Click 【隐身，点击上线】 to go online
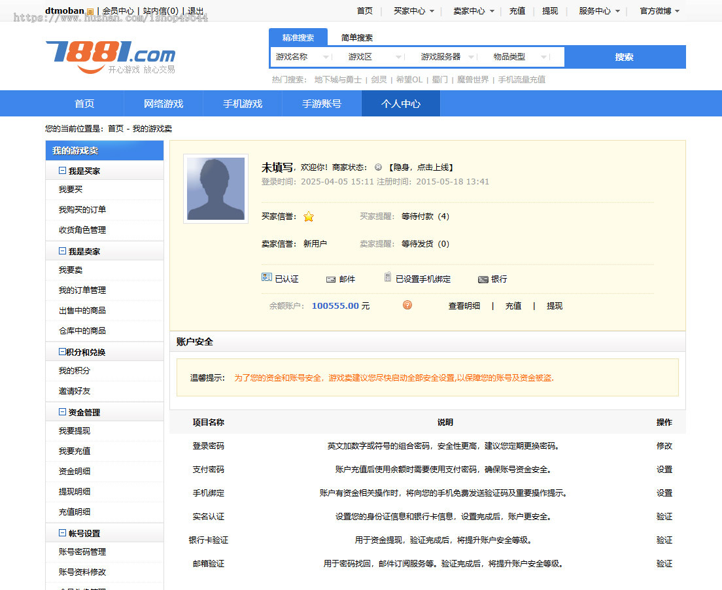This screenshot has height=590, width=722. pos(421,167)
